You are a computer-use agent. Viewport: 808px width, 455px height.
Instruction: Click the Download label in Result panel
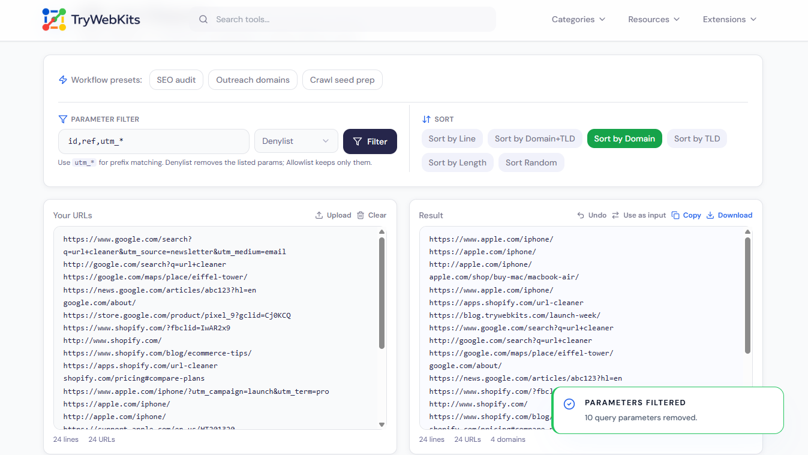(735, 215)
